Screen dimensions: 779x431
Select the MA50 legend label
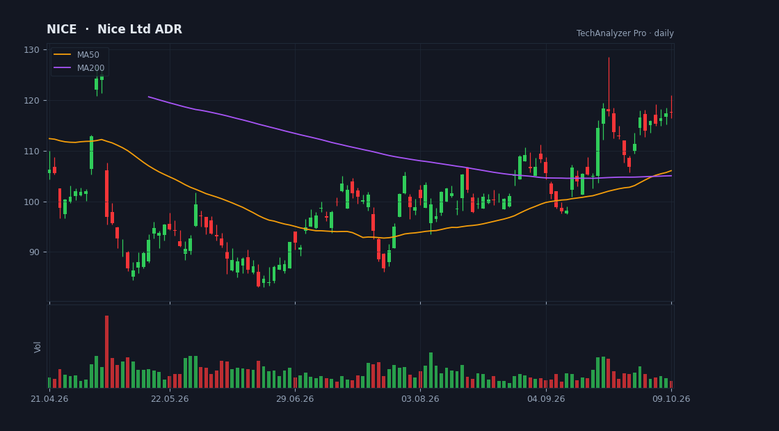point(88,55)
